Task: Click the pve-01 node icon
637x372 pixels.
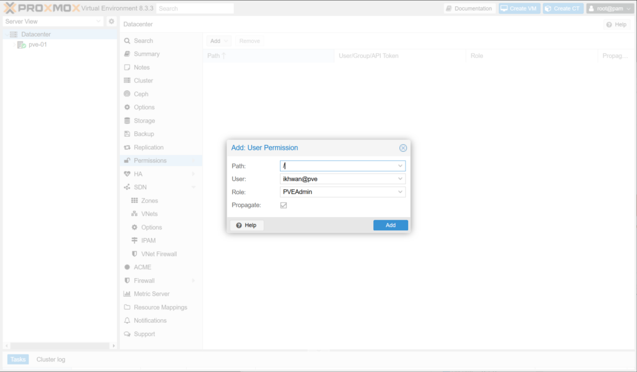Action: pos(21,45)
